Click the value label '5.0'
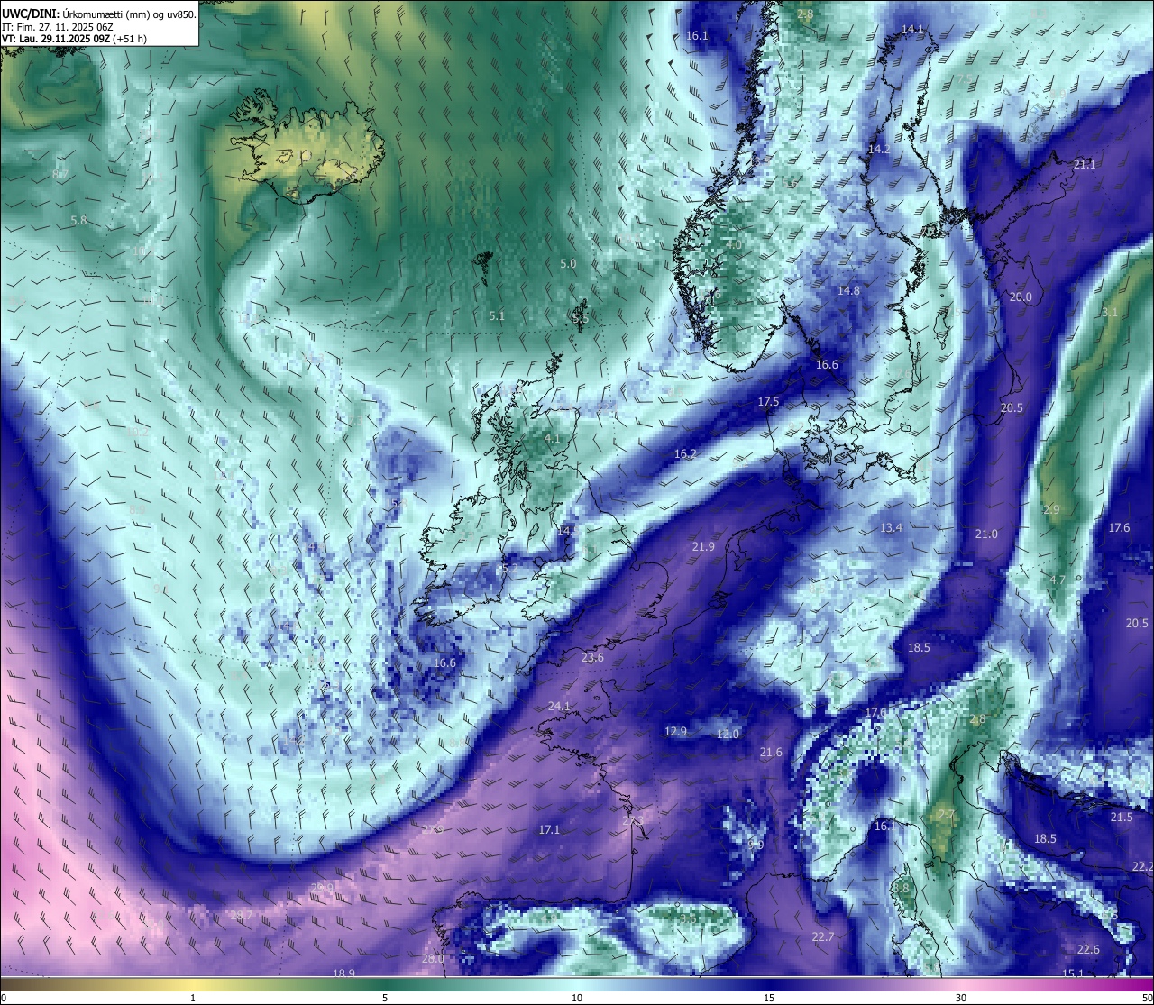1154x1005 pixels. tap(567, 264)
